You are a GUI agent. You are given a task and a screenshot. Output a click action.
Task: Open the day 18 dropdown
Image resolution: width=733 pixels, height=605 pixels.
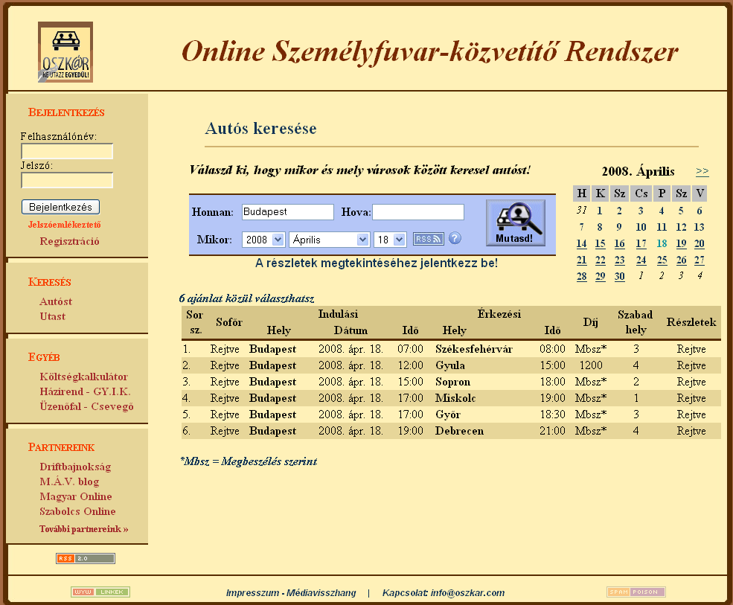click(x=390, y=240)
